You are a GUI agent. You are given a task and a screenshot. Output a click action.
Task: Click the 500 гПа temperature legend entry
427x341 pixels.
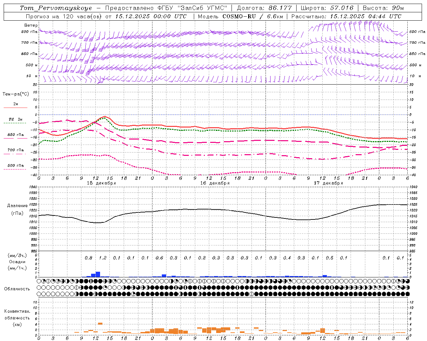[16, 165]
